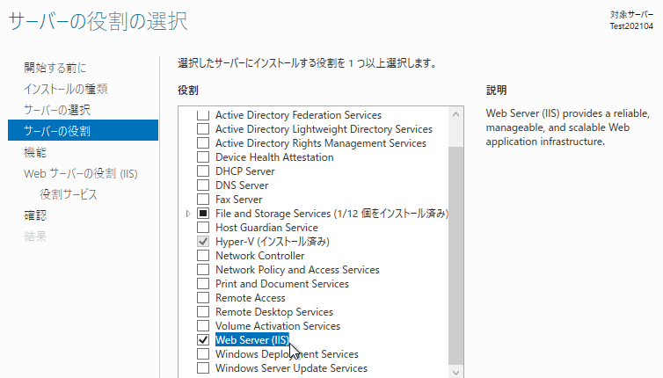Open Web サーバーの役割 (IIS) page

pyautogui.click(x=81, y=173)
